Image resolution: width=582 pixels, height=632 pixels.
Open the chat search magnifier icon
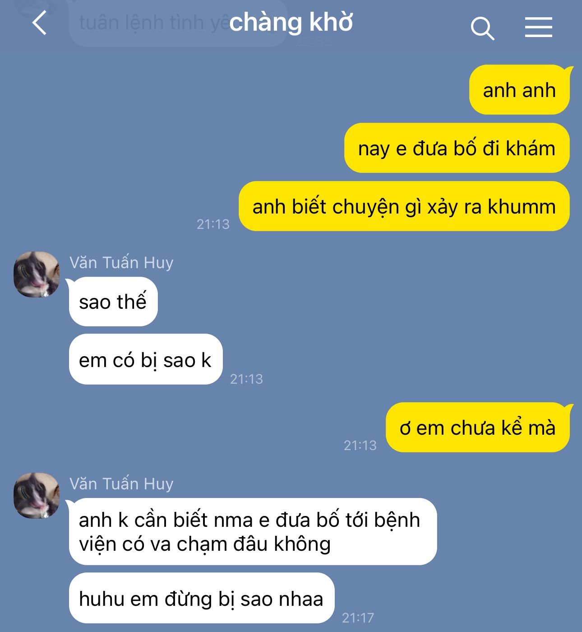482,28
